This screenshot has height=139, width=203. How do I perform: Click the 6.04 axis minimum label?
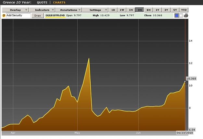tap(192, 130)
